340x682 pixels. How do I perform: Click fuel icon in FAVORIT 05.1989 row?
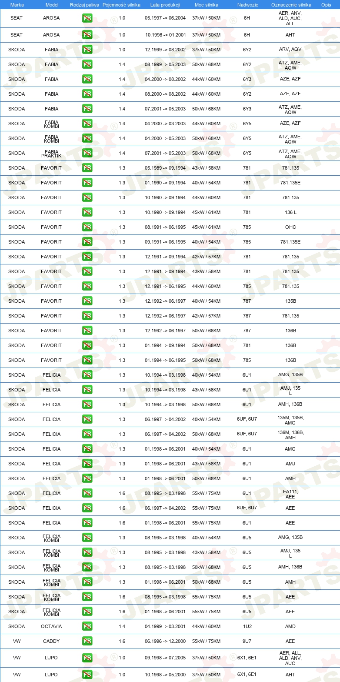87,167
